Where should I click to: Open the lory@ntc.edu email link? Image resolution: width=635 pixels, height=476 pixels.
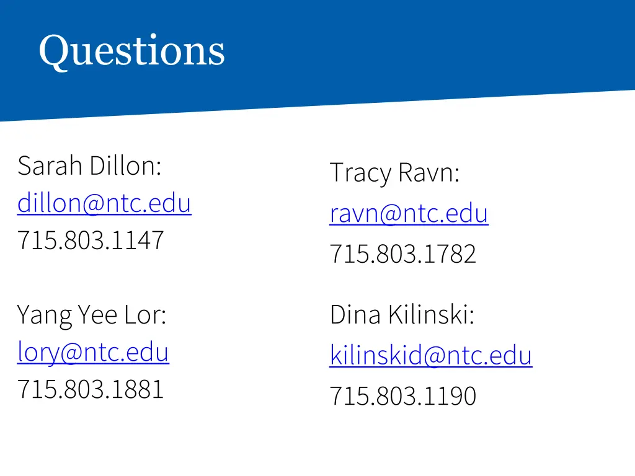click(93, 352)
